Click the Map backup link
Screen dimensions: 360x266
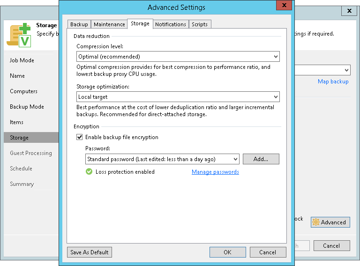[x=333, y=81]
